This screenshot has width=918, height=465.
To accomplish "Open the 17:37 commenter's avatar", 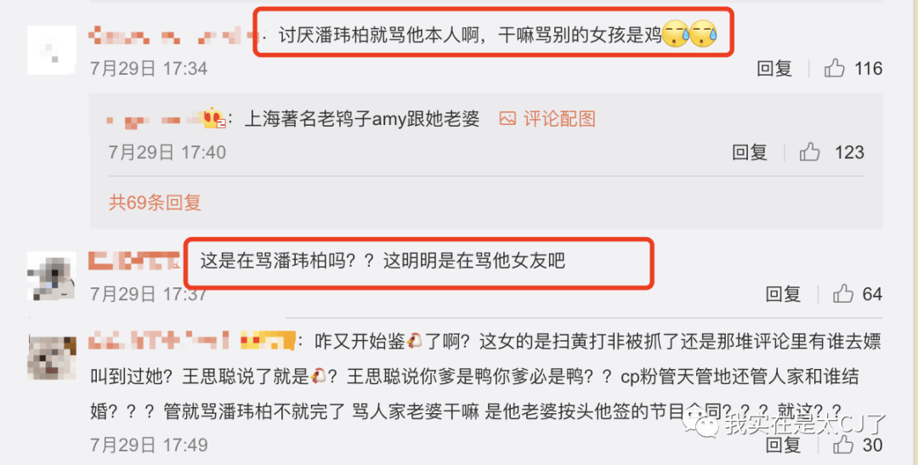I will [x=52, y=276].
